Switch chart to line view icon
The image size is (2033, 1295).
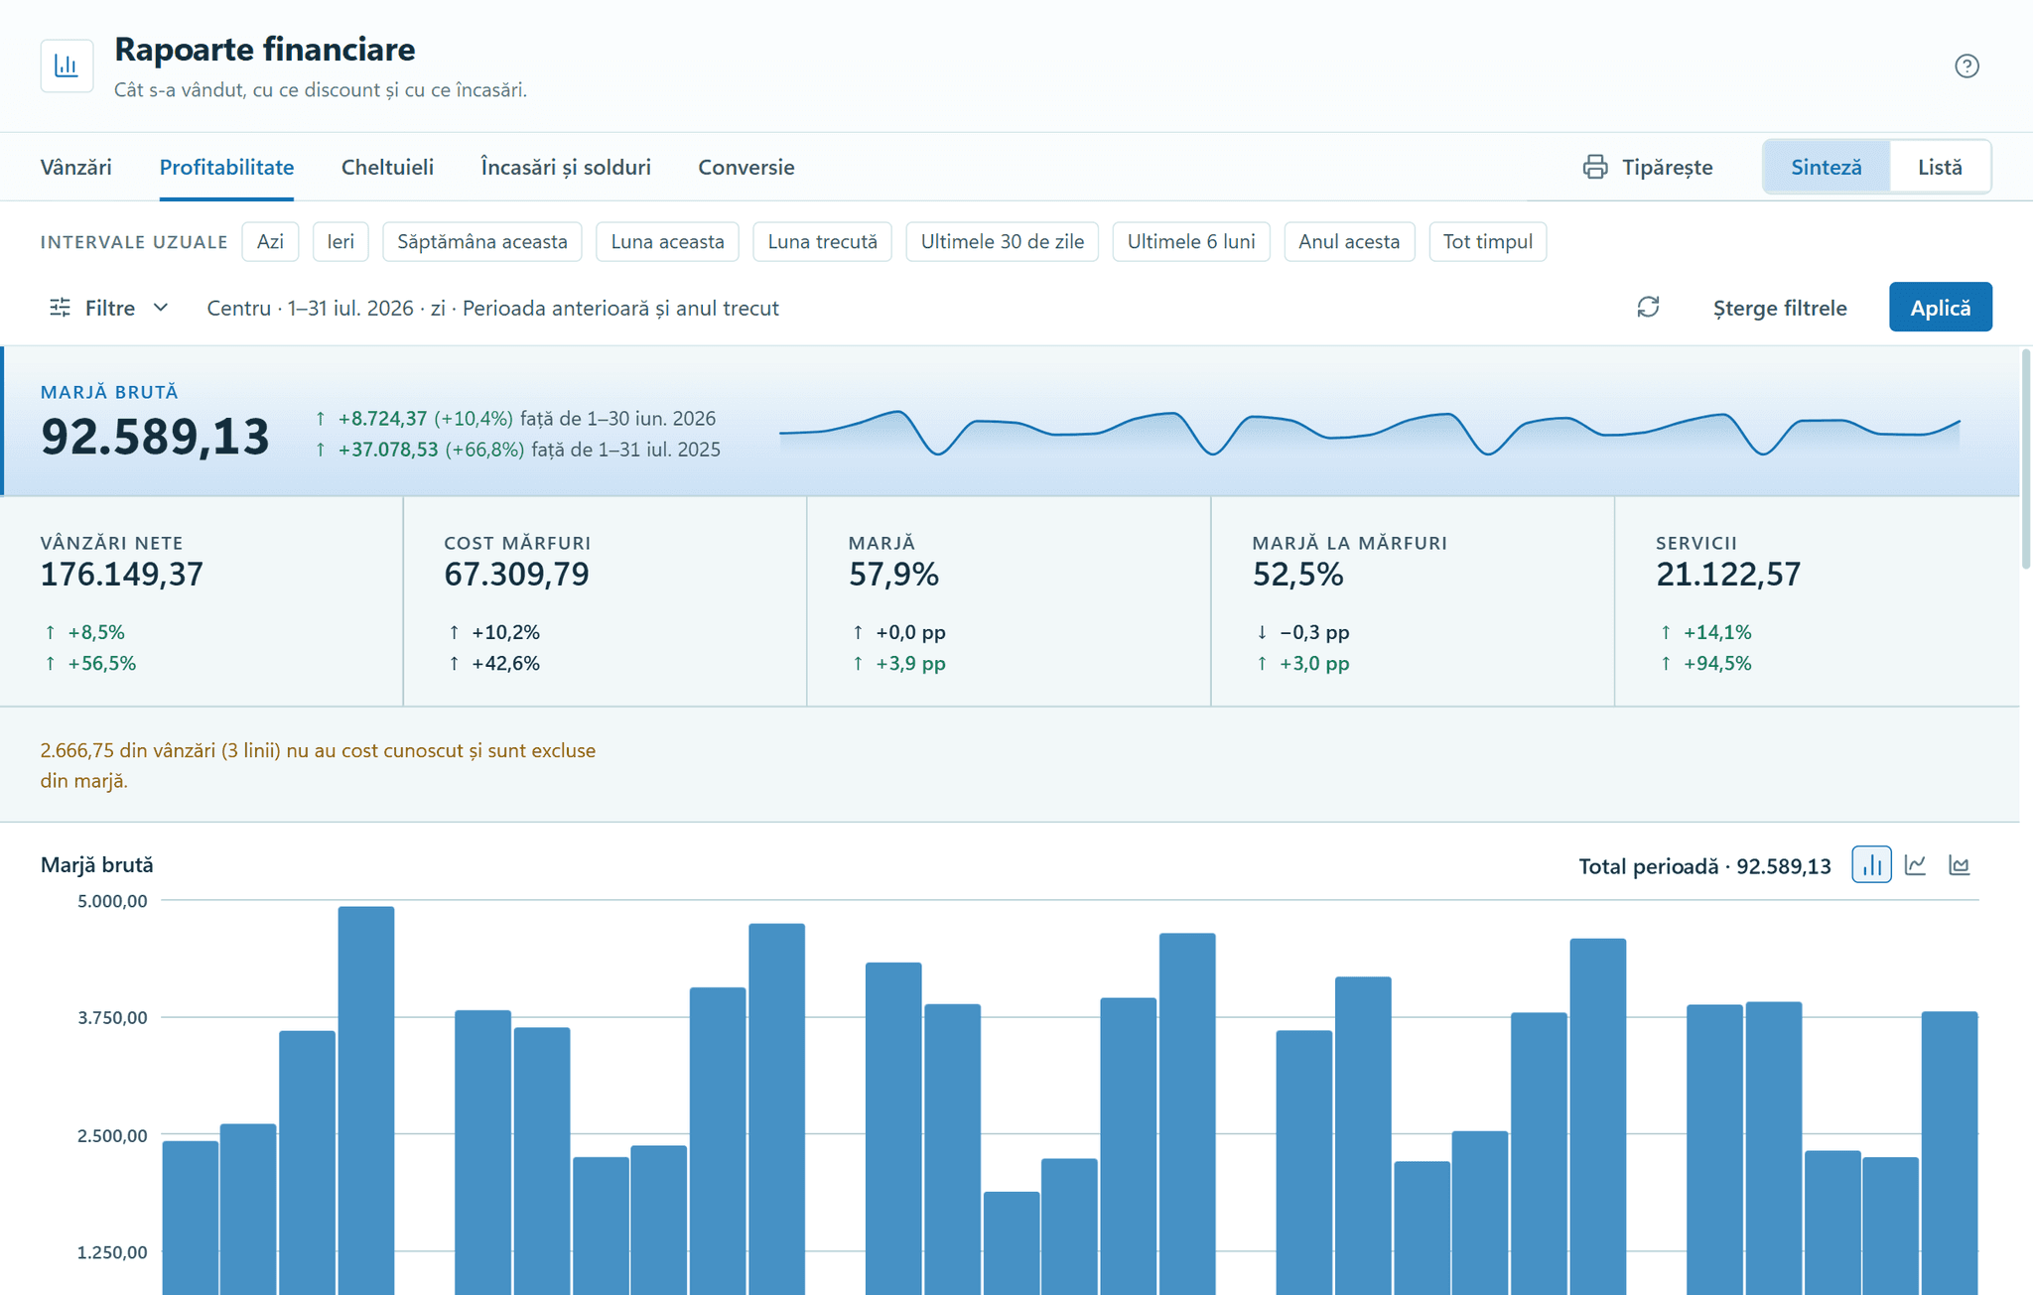(x=1916, y=865)
